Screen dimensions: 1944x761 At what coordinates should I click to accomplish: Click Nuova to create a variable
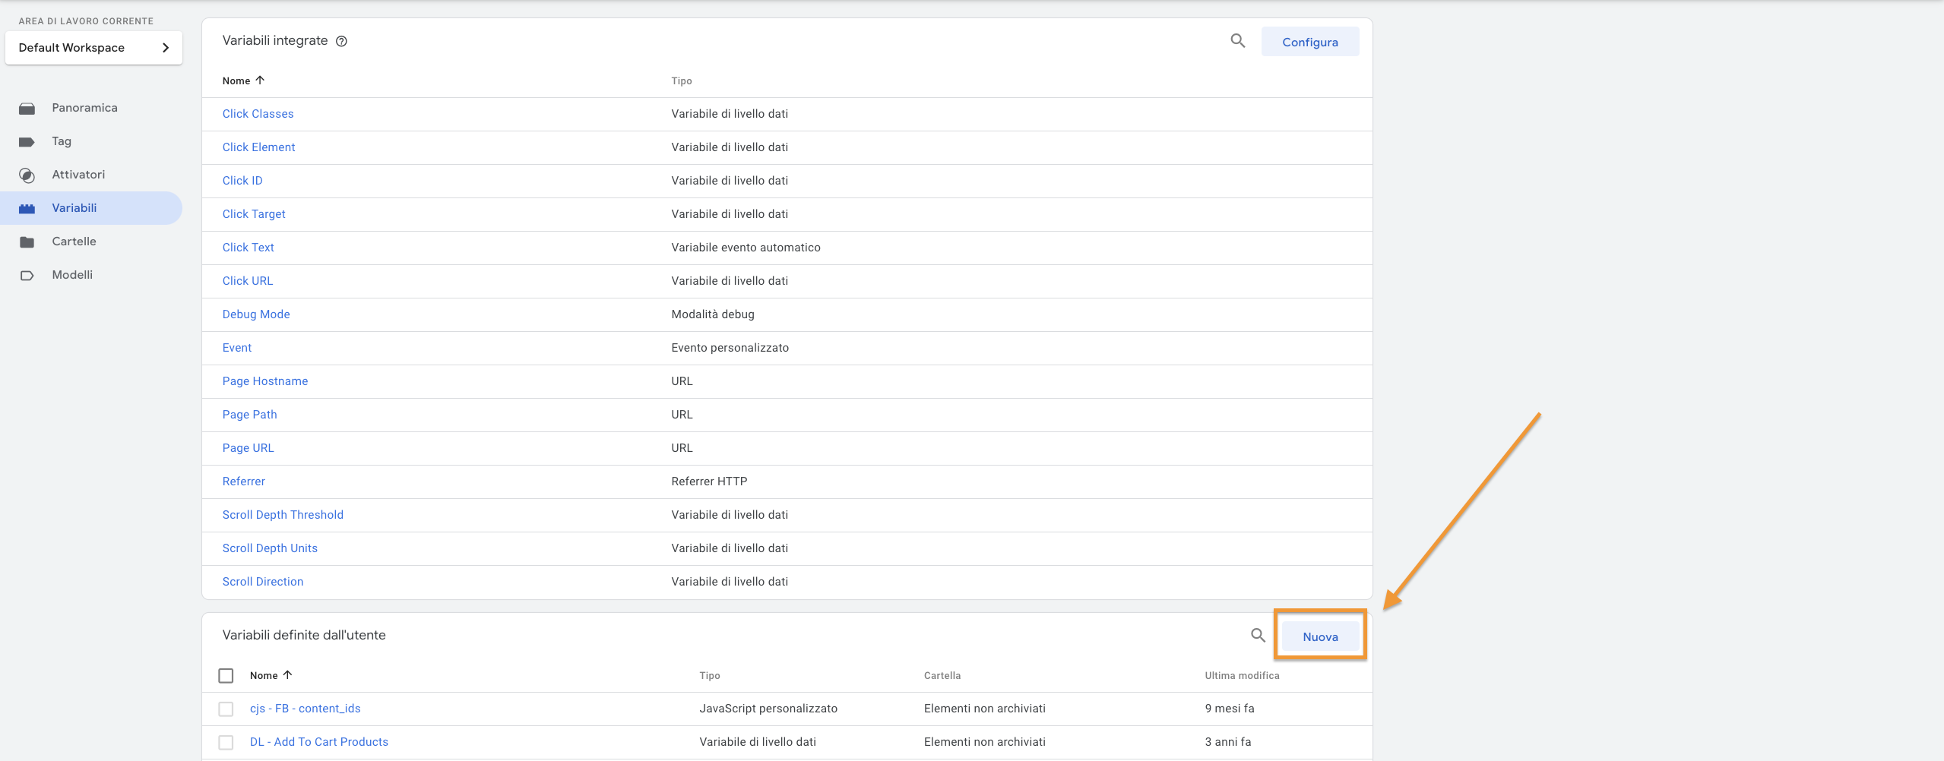pyautogui.click(x=1320, y=636)
